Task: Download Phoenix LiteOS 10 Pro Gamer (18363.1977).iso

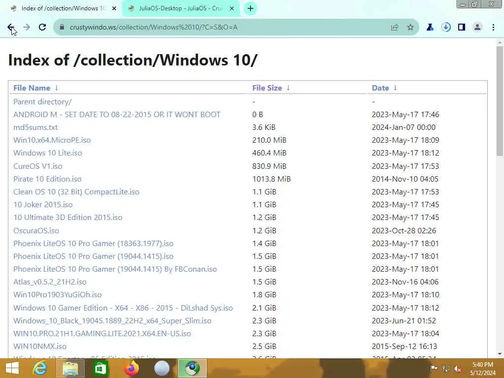Action: tap(93, 243)
